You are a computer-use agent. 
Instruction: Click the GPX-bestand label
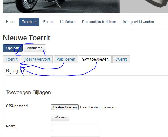(x=17, y=106)
